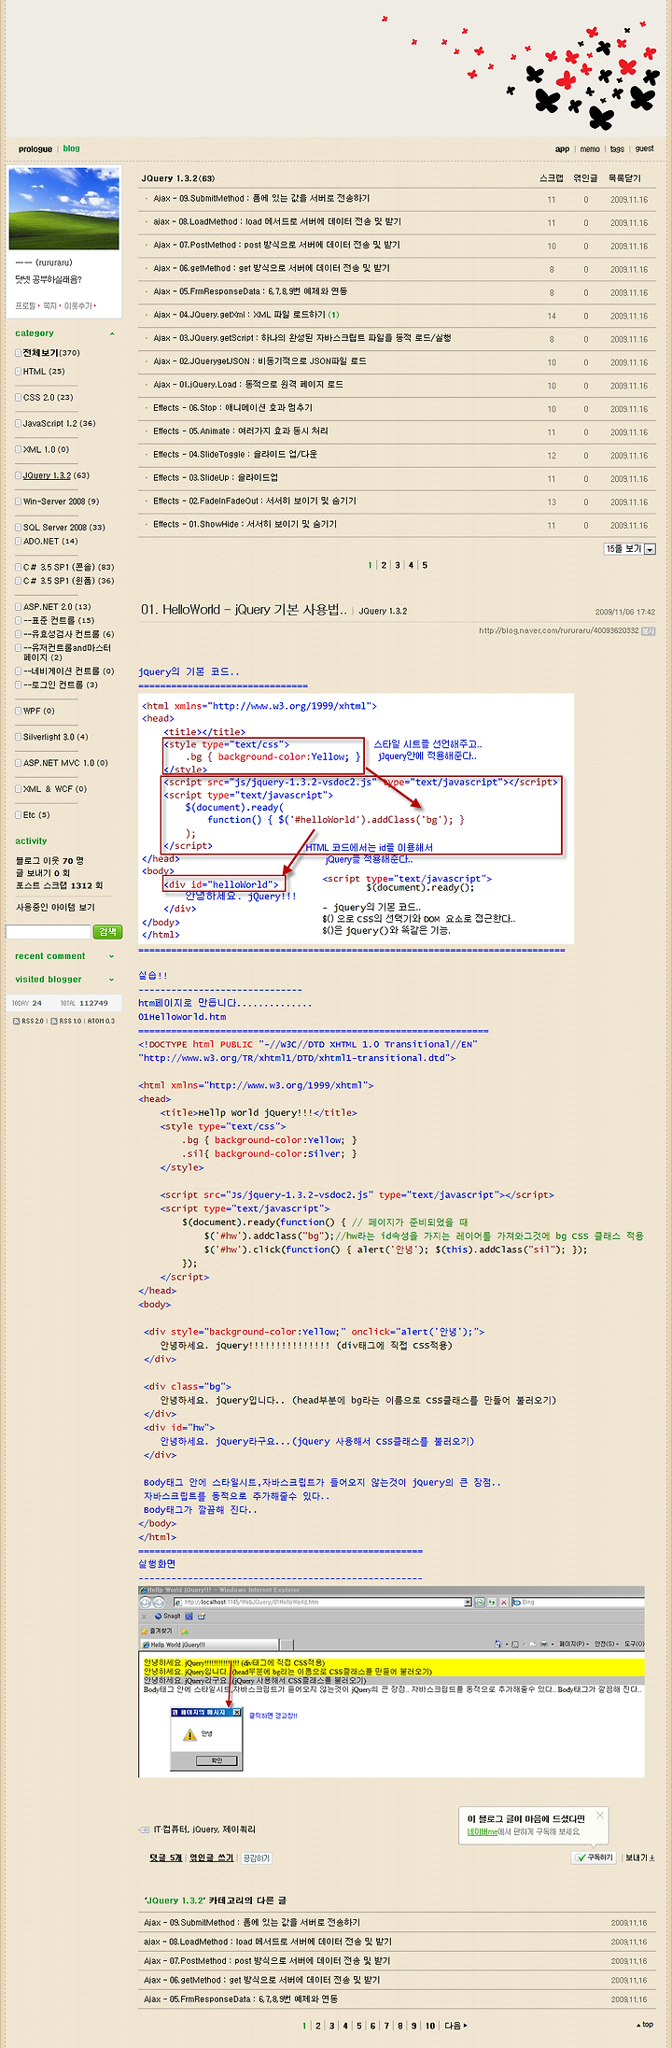Open the 15줄 보기 dropdown

[630, 549]
